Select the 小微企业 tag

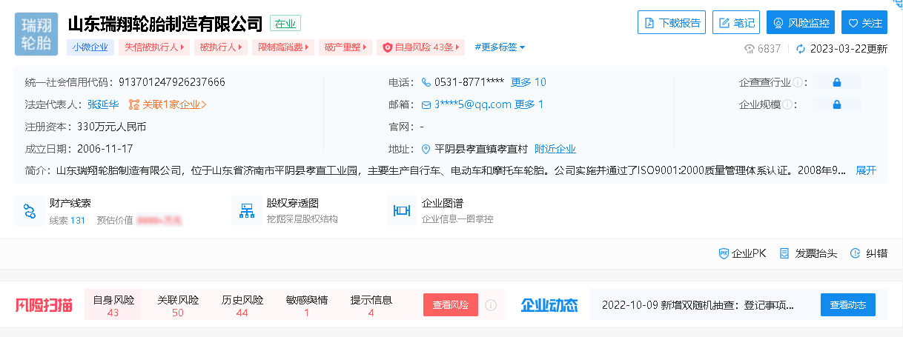coord(90,47)
